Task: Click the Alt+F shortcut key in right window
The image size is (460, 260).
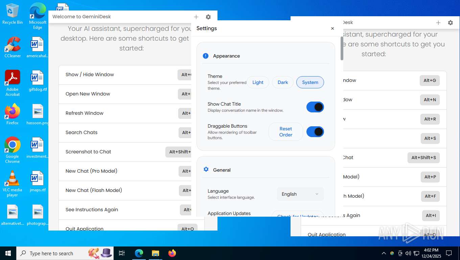Action: pos(430,196)
